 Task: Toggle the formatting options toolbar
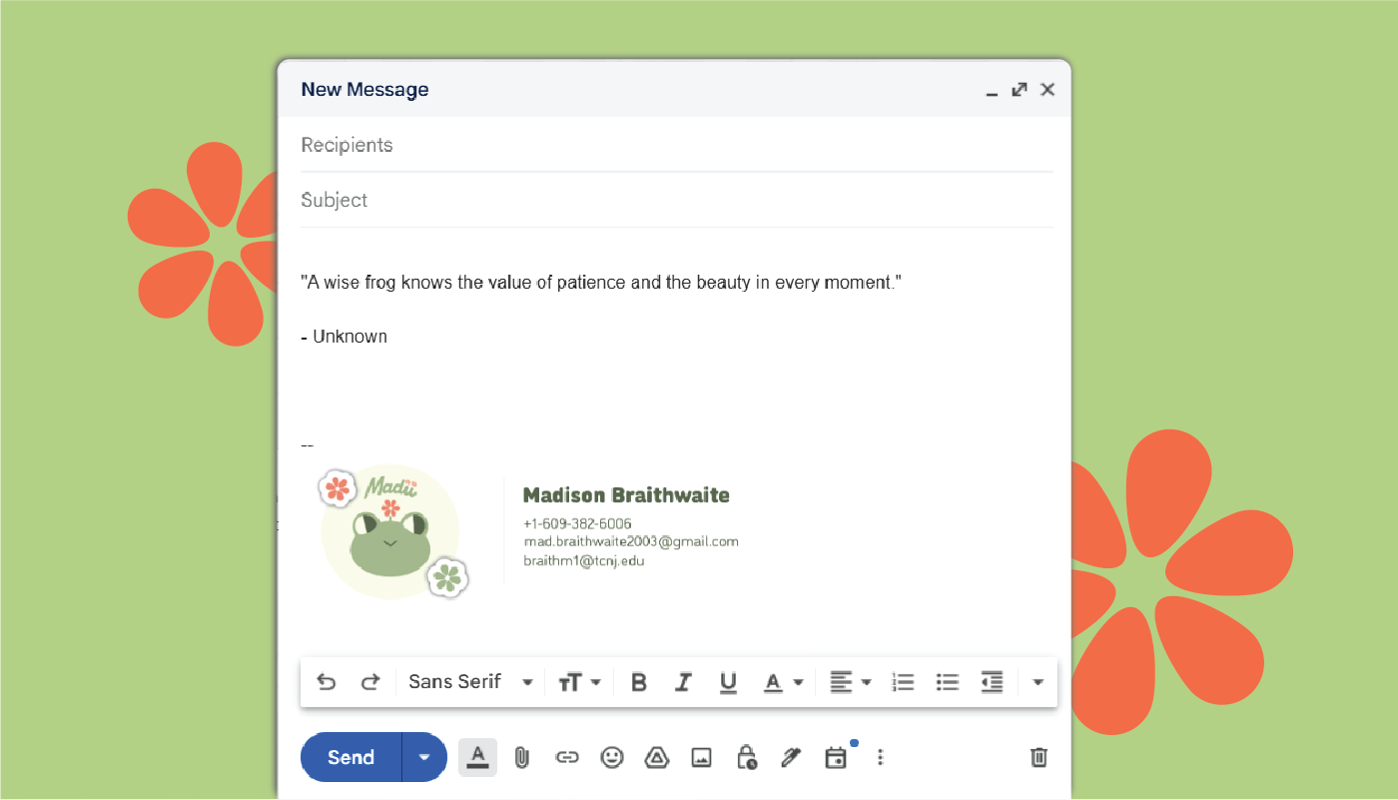click(477, 757)
